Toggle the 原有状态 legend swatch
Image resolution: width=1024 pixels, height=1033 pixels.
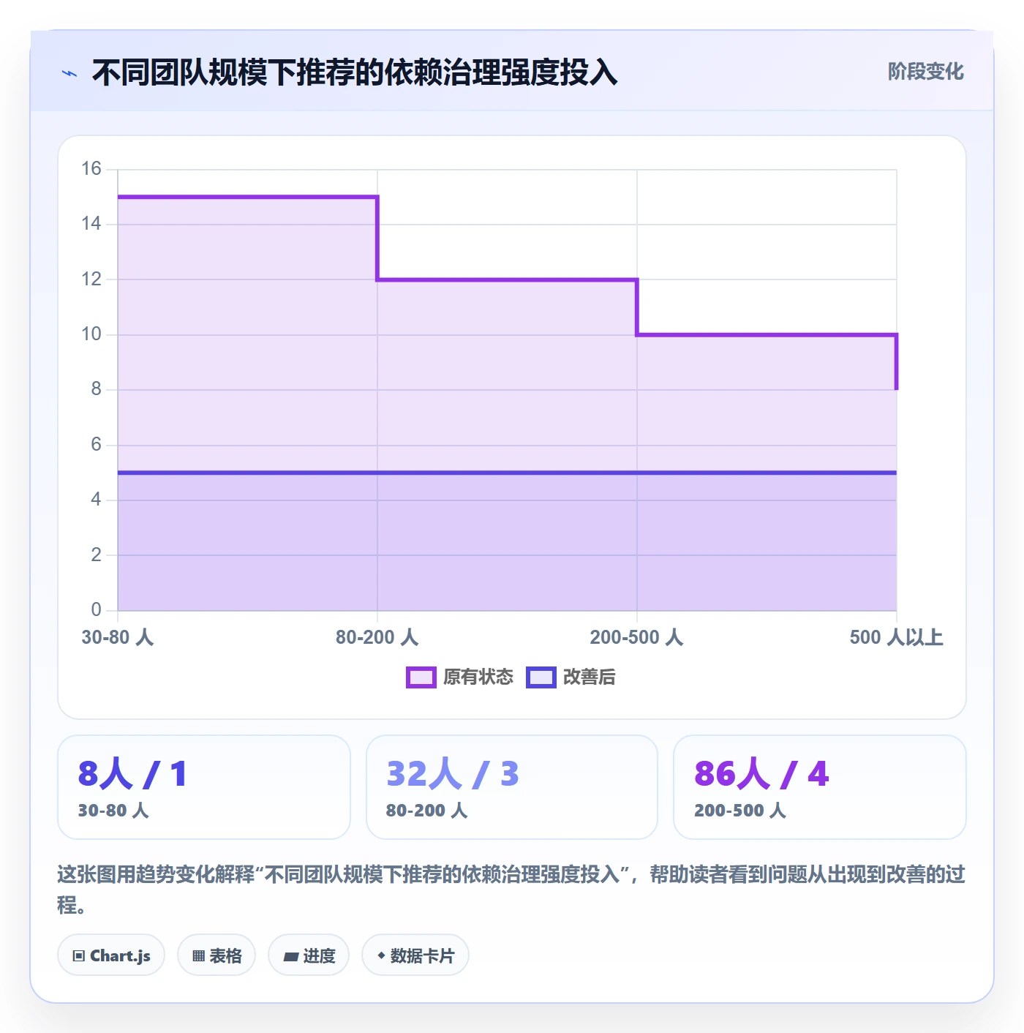pyautogui.click(x=421, y=677)
